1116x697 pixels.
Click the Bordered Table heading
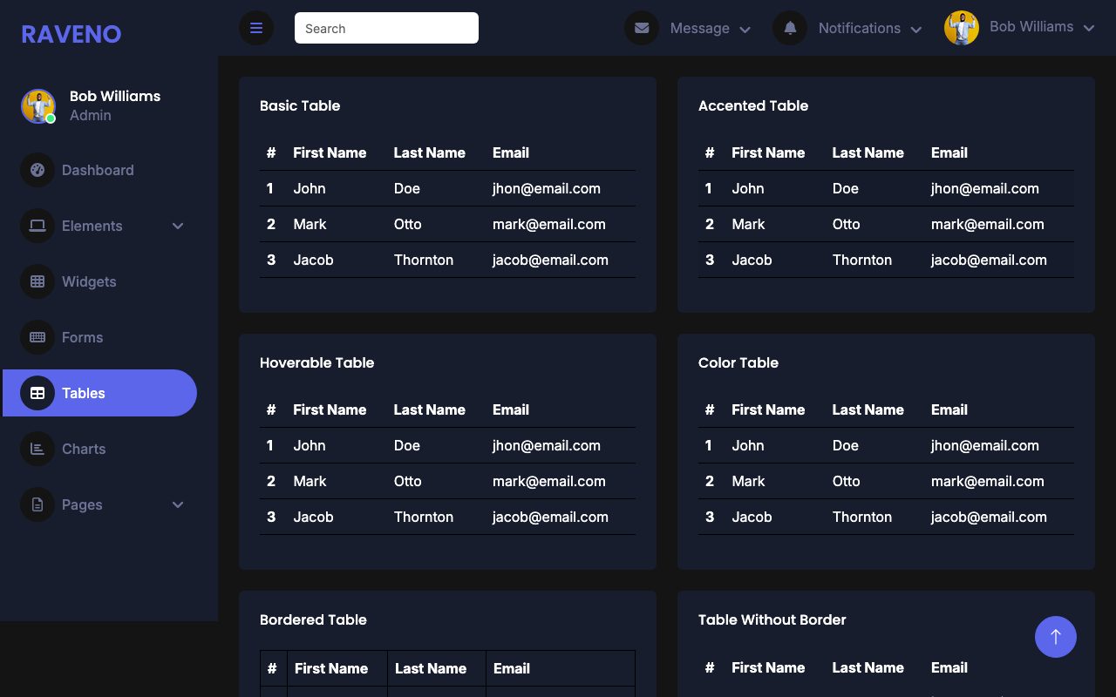(313, 619)
